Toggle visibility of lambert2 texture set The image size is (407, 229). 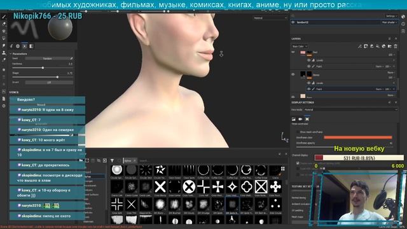tap(293, 22)
